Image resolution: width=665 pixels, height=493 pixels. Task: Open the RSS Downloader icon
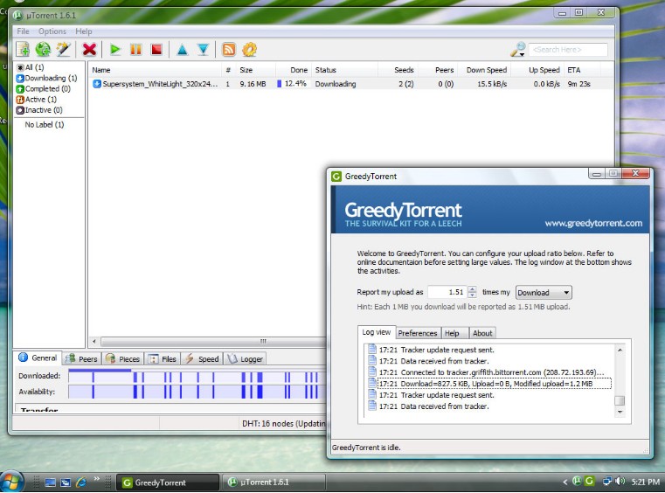[229, 50]
